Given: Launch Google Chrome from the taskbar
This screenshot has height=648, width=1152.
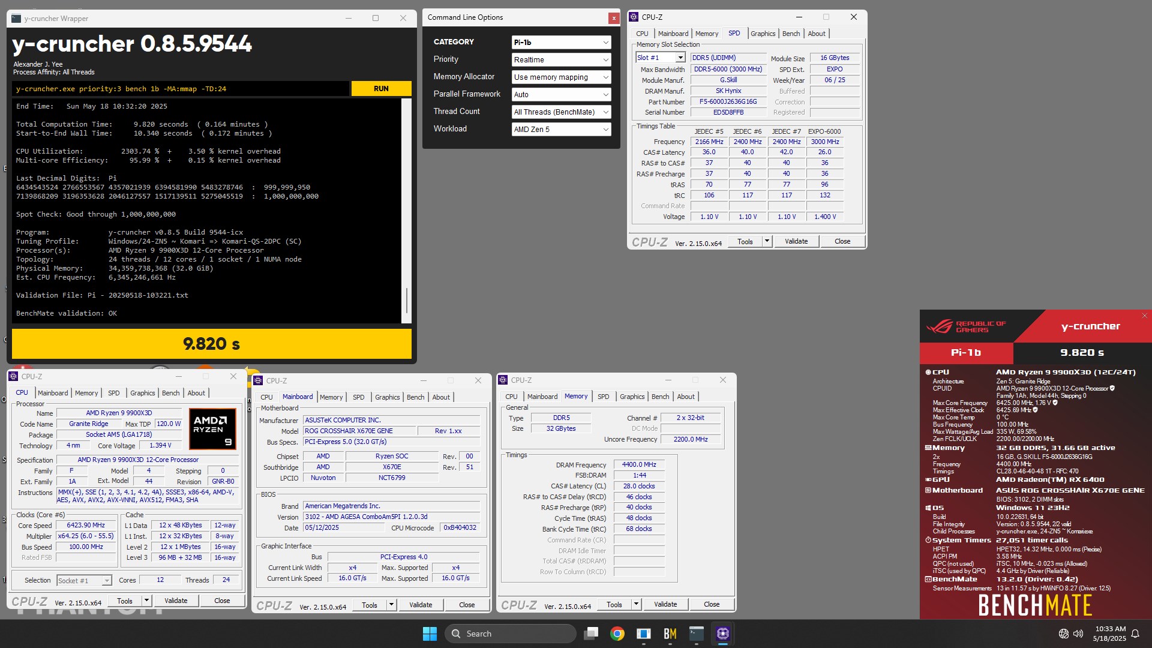Looking at the screenshot, I should (617, 634).
